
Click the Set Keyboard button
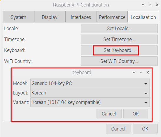tap(119, 50)
